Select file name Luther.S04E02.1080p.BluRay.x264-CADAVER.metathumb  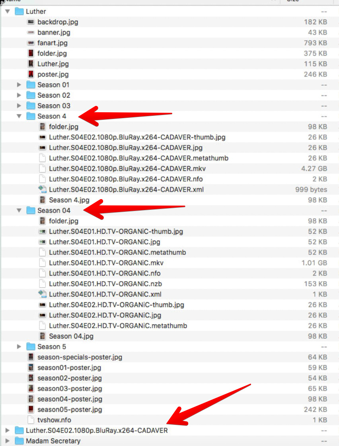click(x=139, y=158)
